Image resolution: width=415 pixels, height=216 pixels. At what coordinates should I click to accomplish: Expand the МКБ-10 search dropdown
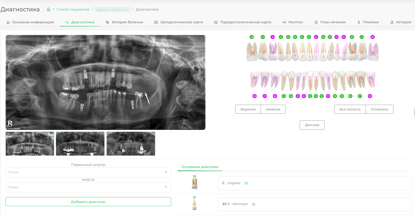pyautogui.click(x=88, y=187)
